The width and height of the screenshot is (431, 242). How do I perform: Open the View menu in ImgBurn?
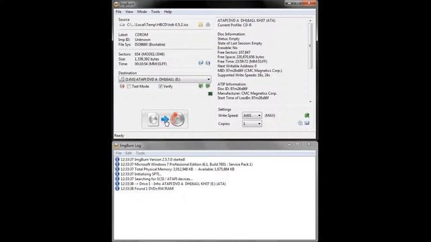129,12
